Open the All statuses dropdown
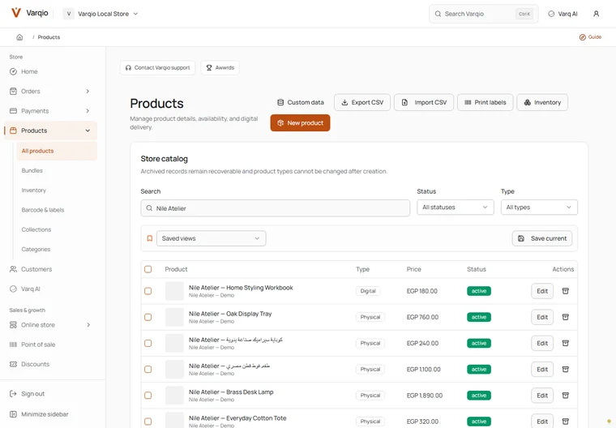 pyautogui.click(x=455, y=208)
